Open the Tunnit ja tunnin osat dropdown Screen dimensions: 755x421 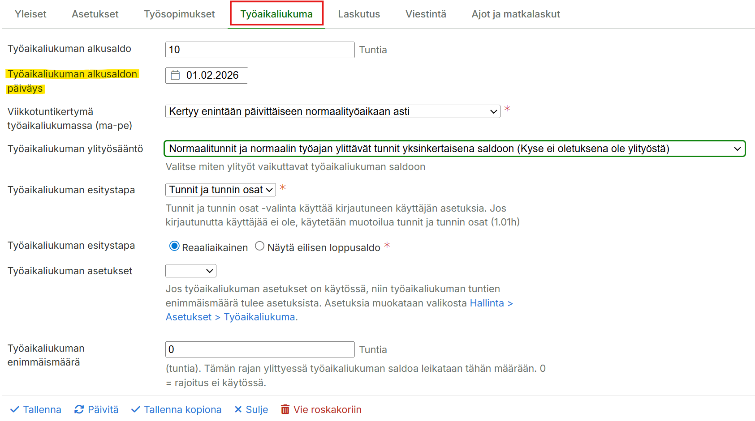[x=220, y=190]
